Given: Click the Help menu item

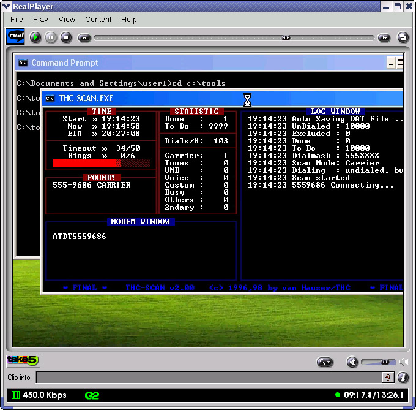Looking at the screenshot, I should click(129, 19).
